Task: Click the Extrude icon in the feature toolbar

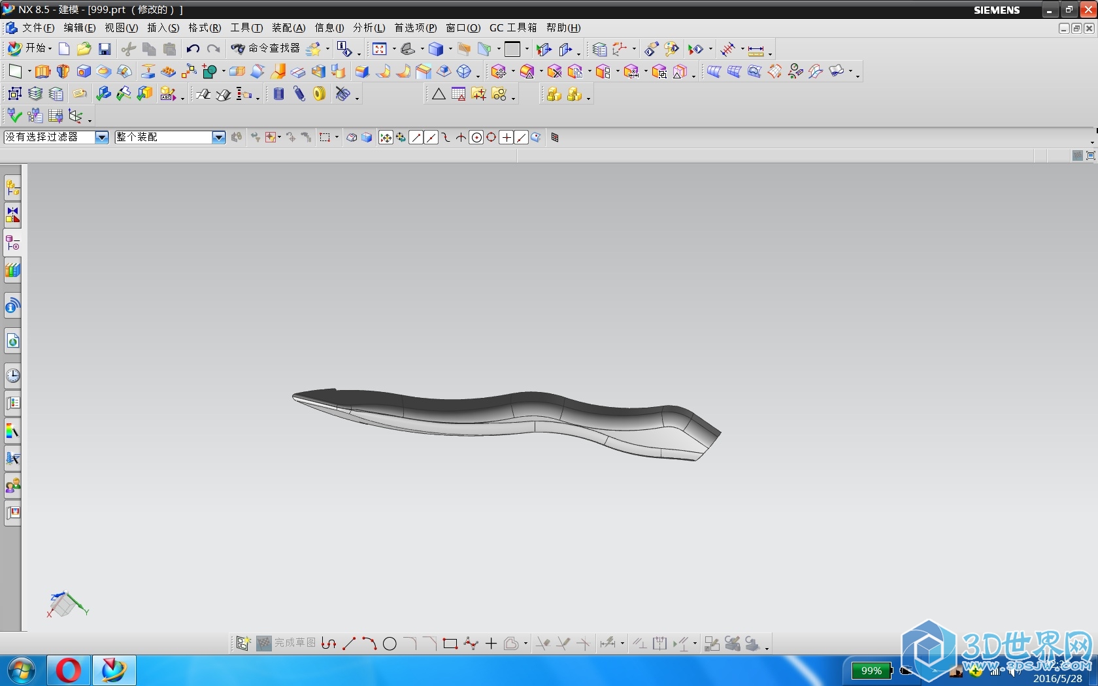Action: [x=42, y=72]
